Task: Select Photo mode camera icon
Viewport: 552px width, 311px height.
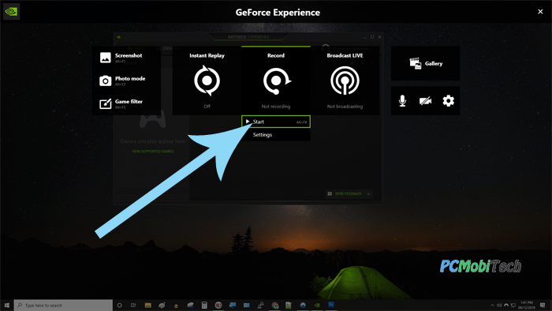Action: pyautogui.click(x=105, y=81)
